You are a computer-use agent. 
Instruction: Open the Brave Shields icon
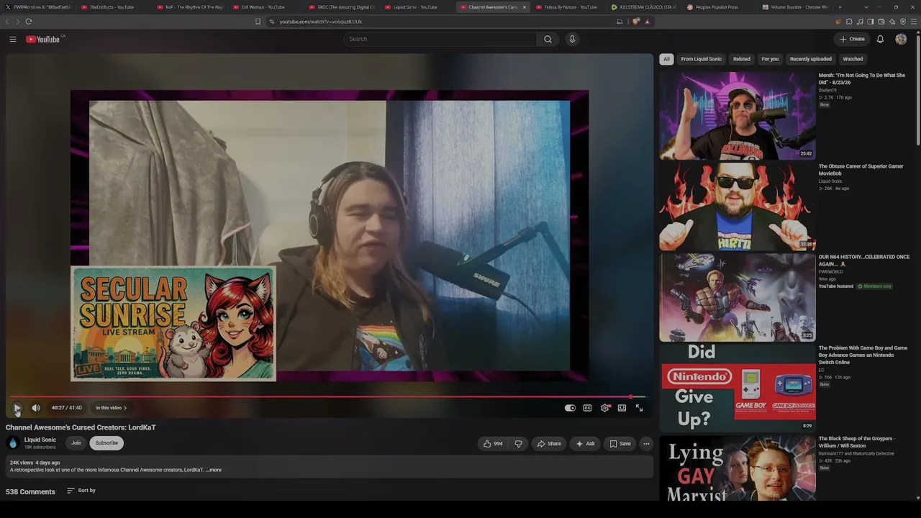pos(636,22)
